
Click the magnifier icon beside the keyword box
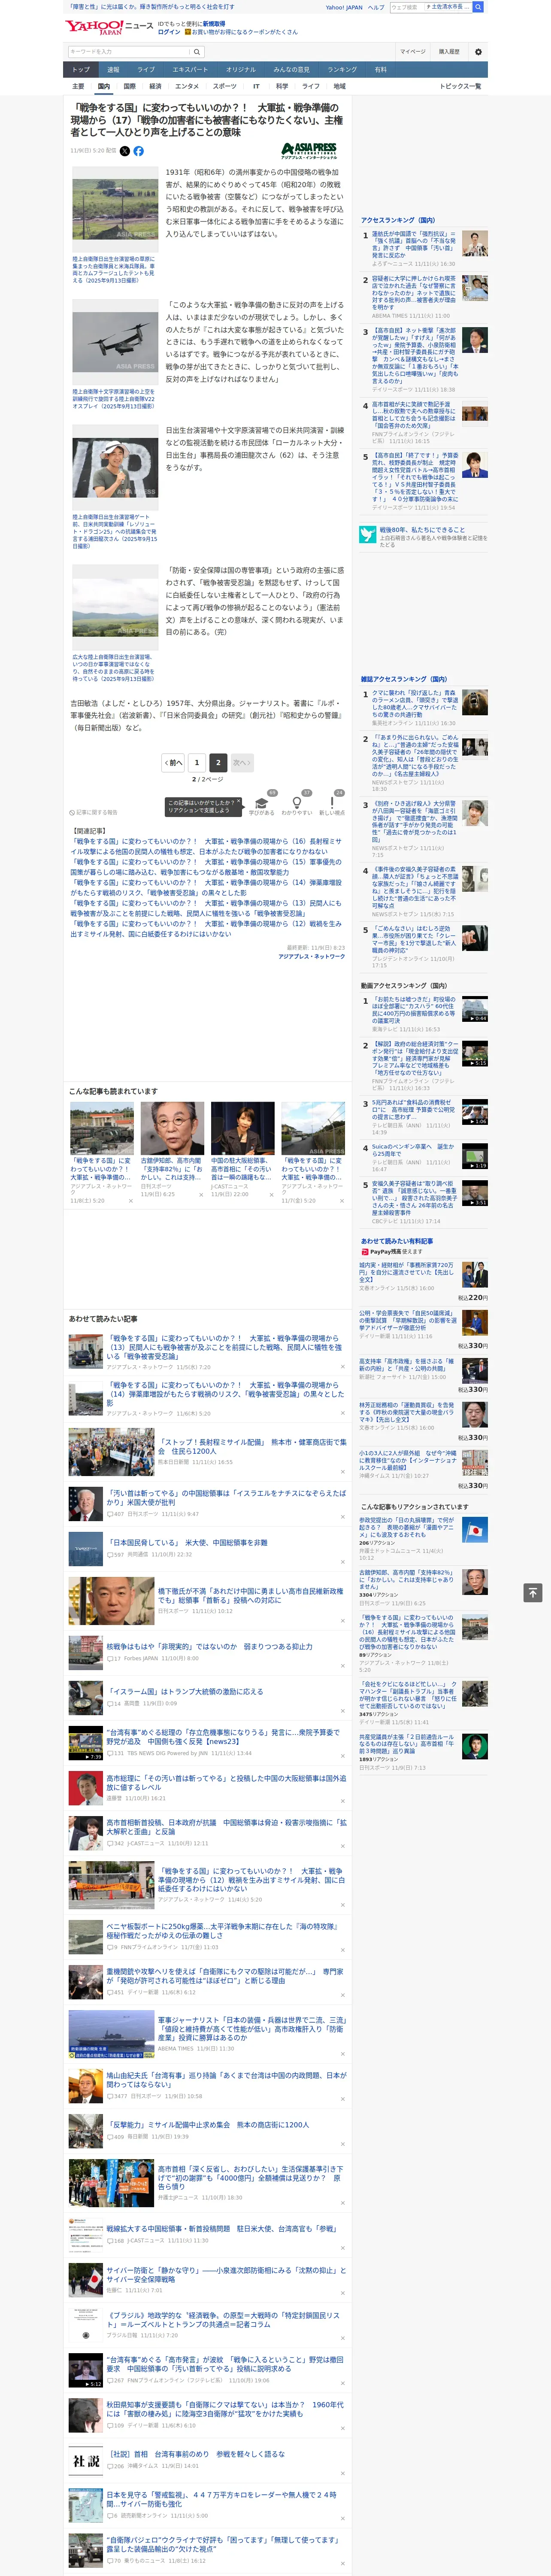pos(197,52)
